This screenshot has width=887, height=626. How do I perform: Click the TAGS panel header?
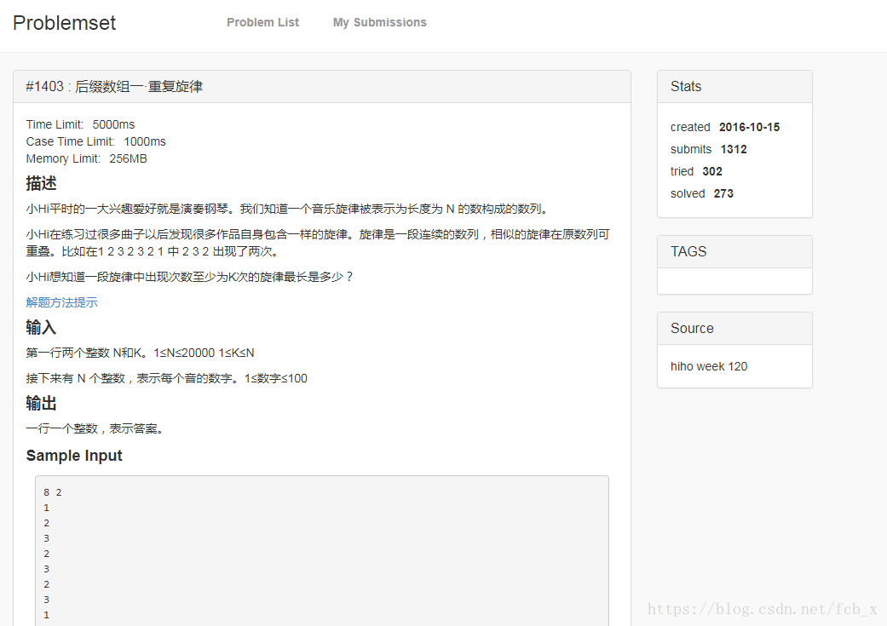(x=734, y=251)
